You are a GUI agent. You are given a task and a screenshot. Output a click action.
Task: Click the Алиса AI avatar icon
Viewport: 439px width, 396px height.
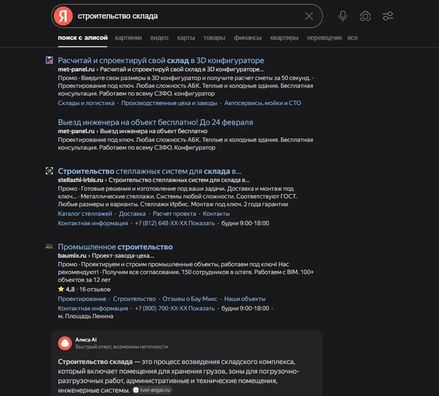pos(65,343)
